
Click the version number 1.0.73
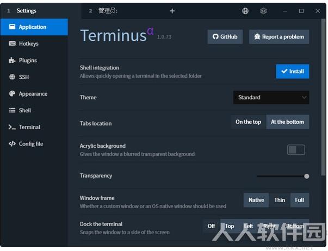[164, 37]
